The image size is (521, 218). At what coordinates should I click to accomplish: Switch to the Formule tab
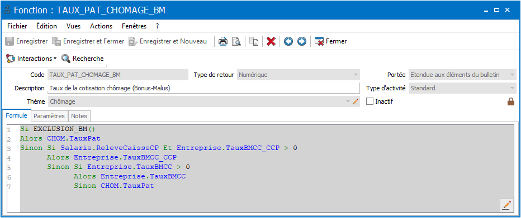pyautogui.click(x=17, y=115)
